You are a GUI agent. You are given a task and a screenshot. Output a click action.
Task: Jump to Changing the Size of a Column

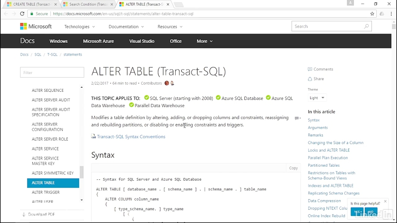tap(336, 143)
